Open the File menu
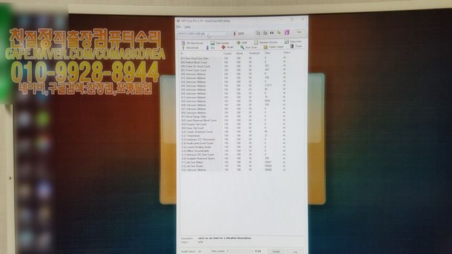 (x=179, y=26)
